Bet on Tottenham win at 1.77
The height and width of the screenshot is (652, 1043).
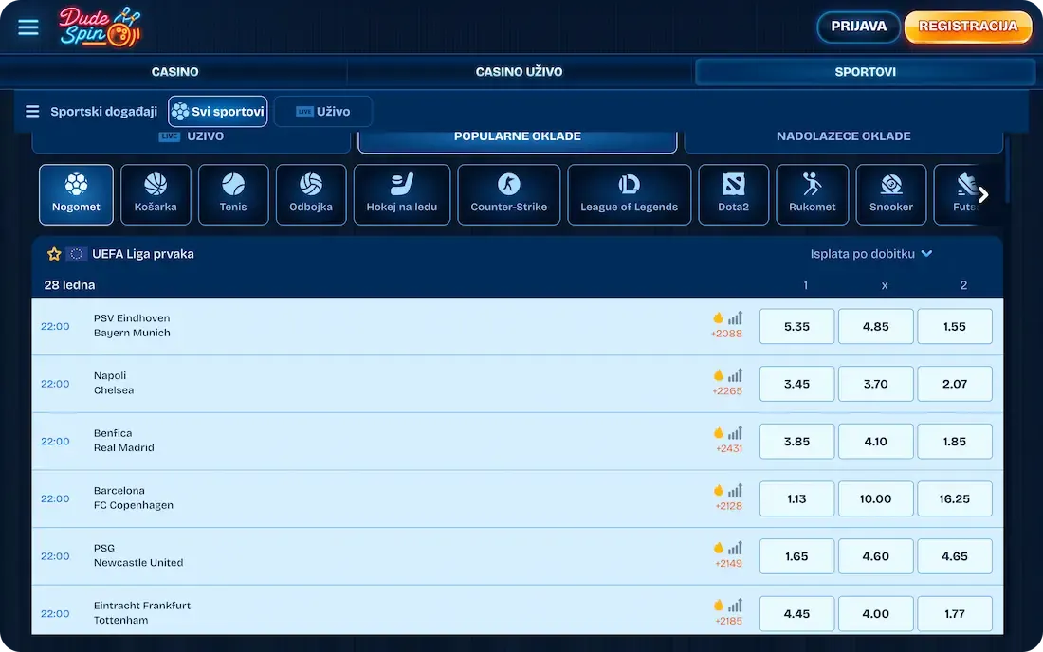pyautogui.click(x=955, y=613)
